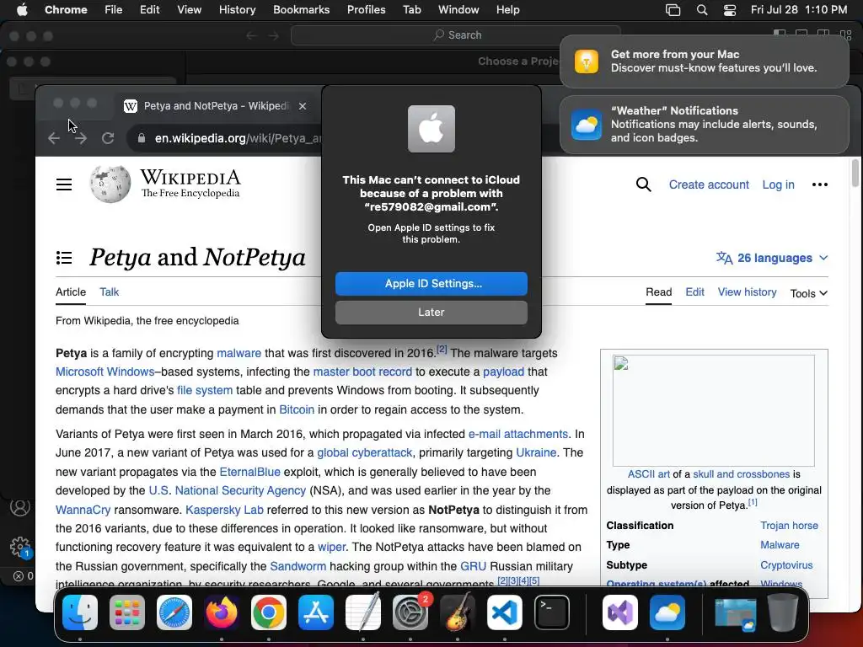Click the Create account link
Screen dimensions: 863x647
tap(708, 184)
